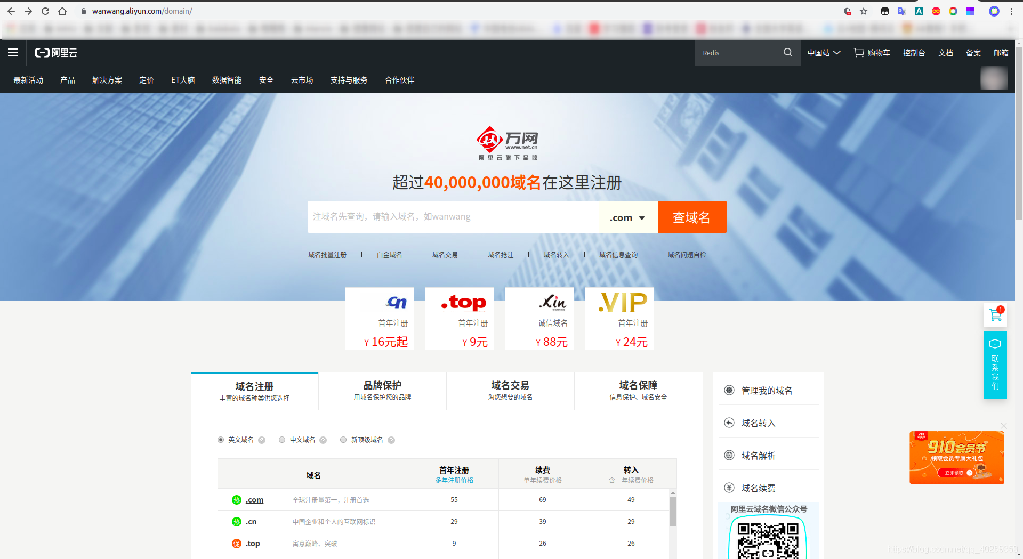The height and width of the screenshot is (559, 1023).
Task: Open 域名信息查询 link
Action: [618, 255]
